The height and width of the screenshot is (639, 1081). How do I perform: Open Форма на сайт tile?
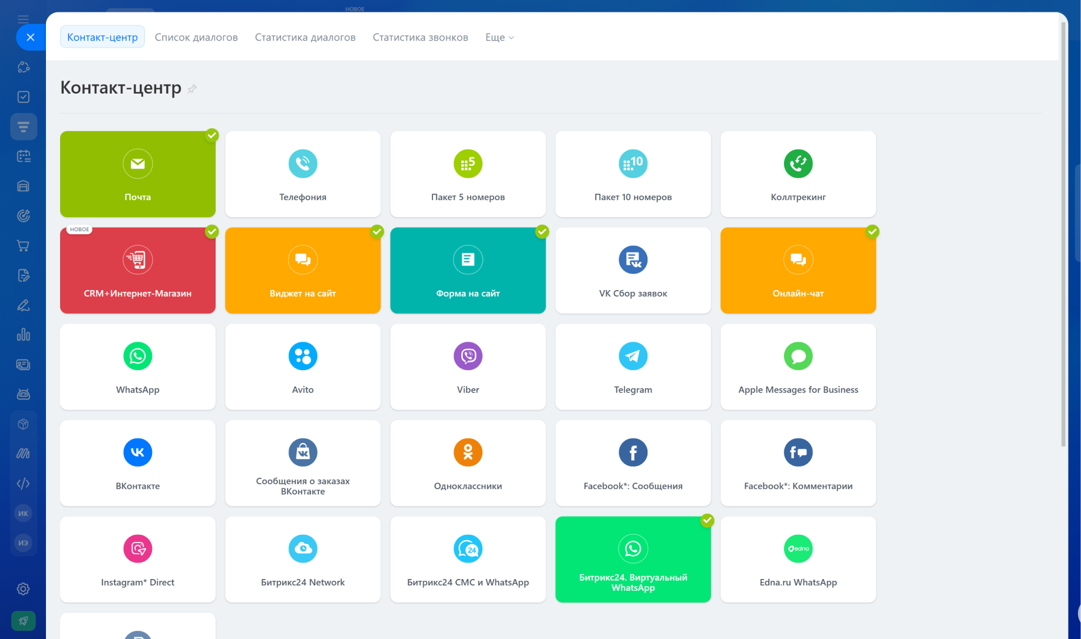coord(468,271)
